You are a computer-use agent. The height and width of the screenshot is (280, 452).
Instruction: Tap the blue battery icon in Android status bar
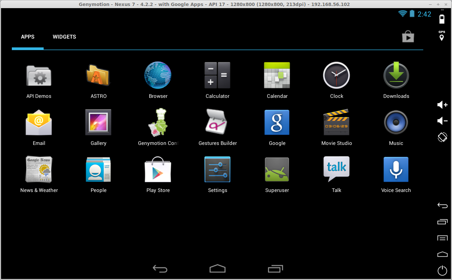pyautogui.click(x=412, y=14)
